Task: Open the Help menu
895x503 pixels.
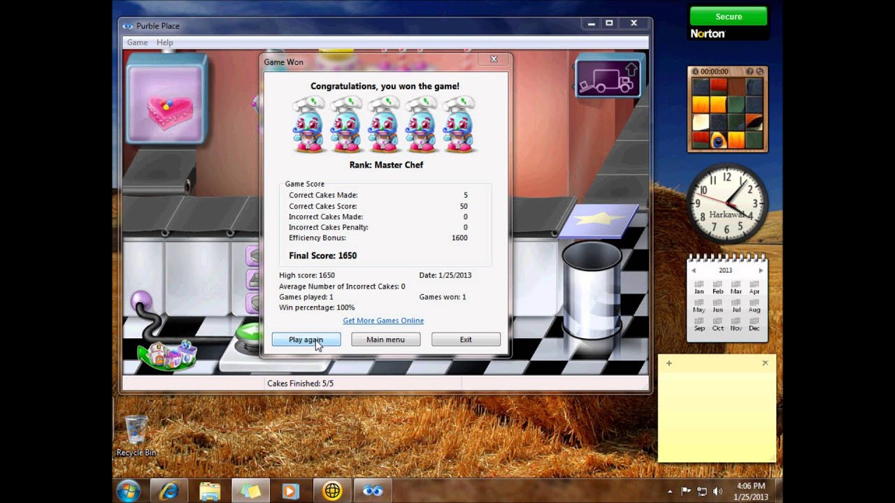Action: (164, 43)
